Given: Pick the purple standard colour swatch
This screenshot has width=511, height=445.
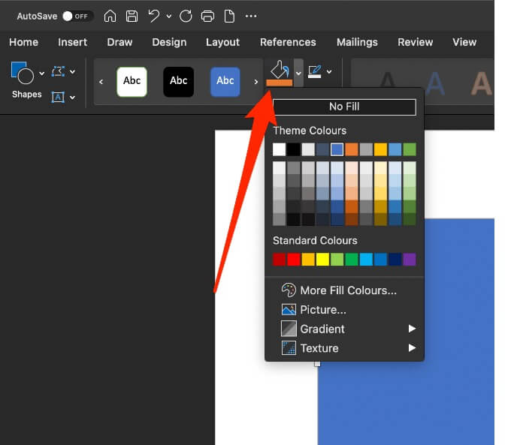Looking at the screenshot, I should [409, 260].
